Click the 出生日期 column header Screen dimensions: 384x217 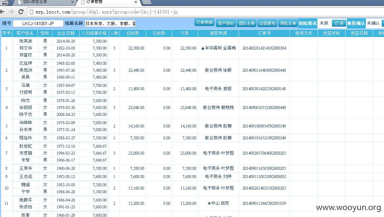(x=66, y=33)
